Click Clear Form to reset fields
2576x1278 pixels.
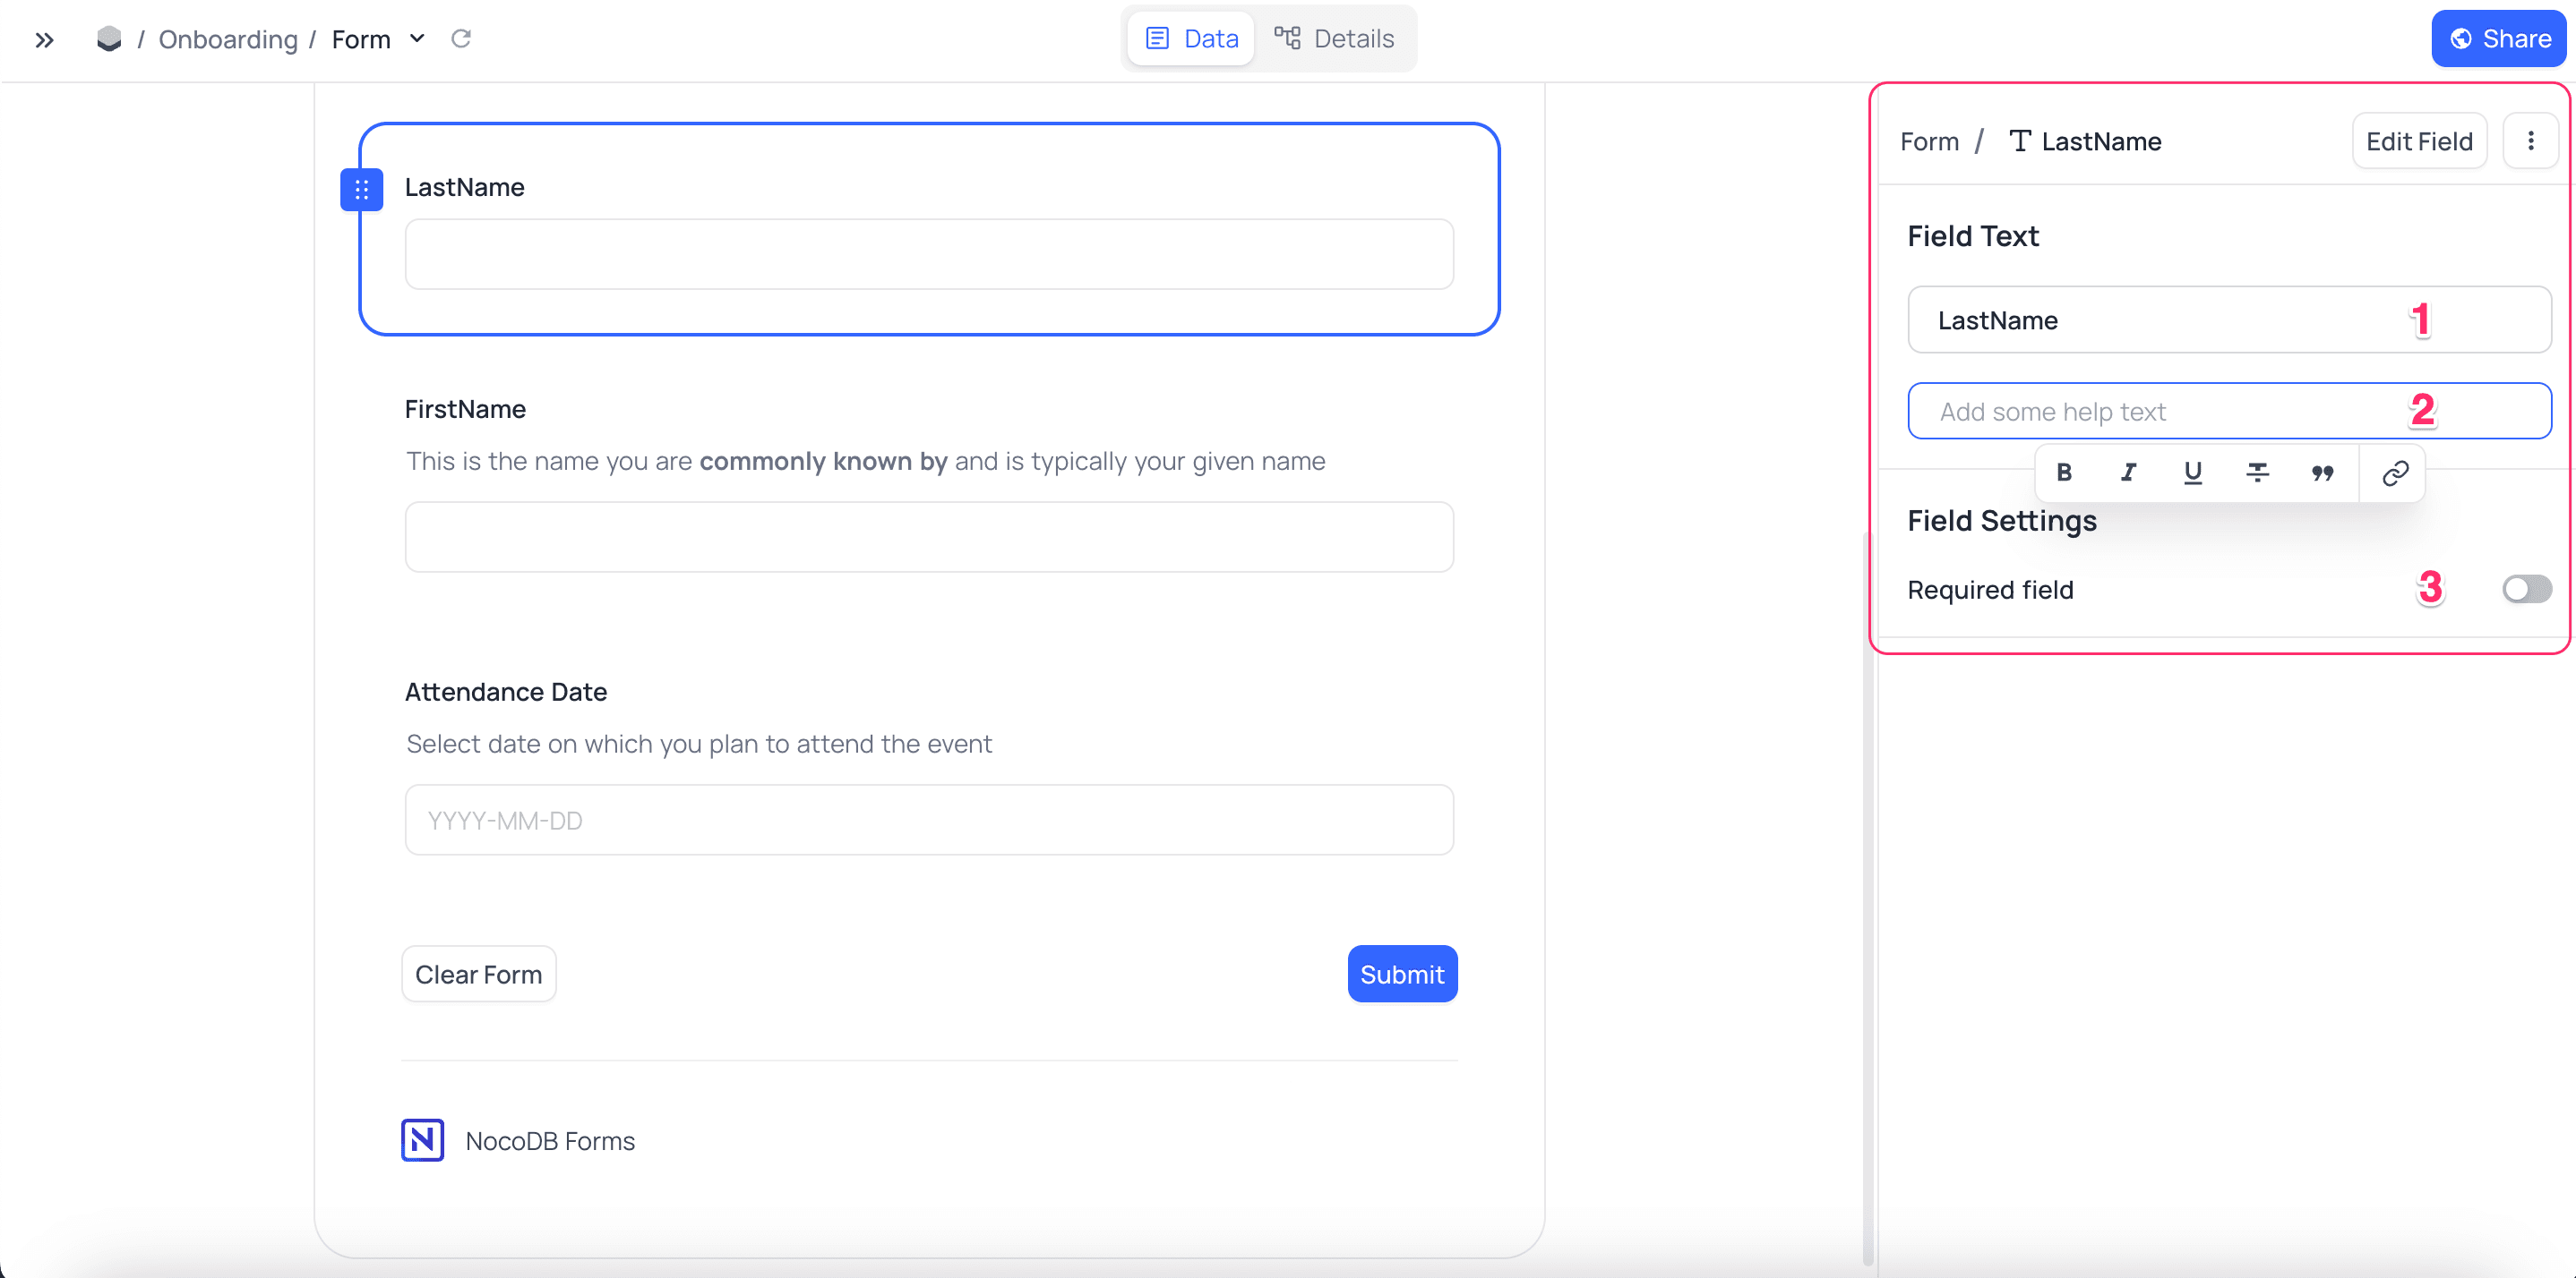tap(478, 975)
